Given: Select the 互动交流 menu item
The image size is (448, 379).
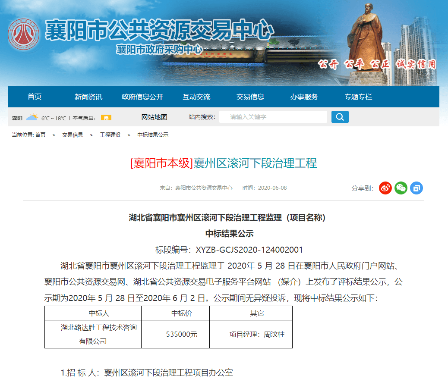Looking at the screenshot, I should pyautogui.click(x=196, y=97).
